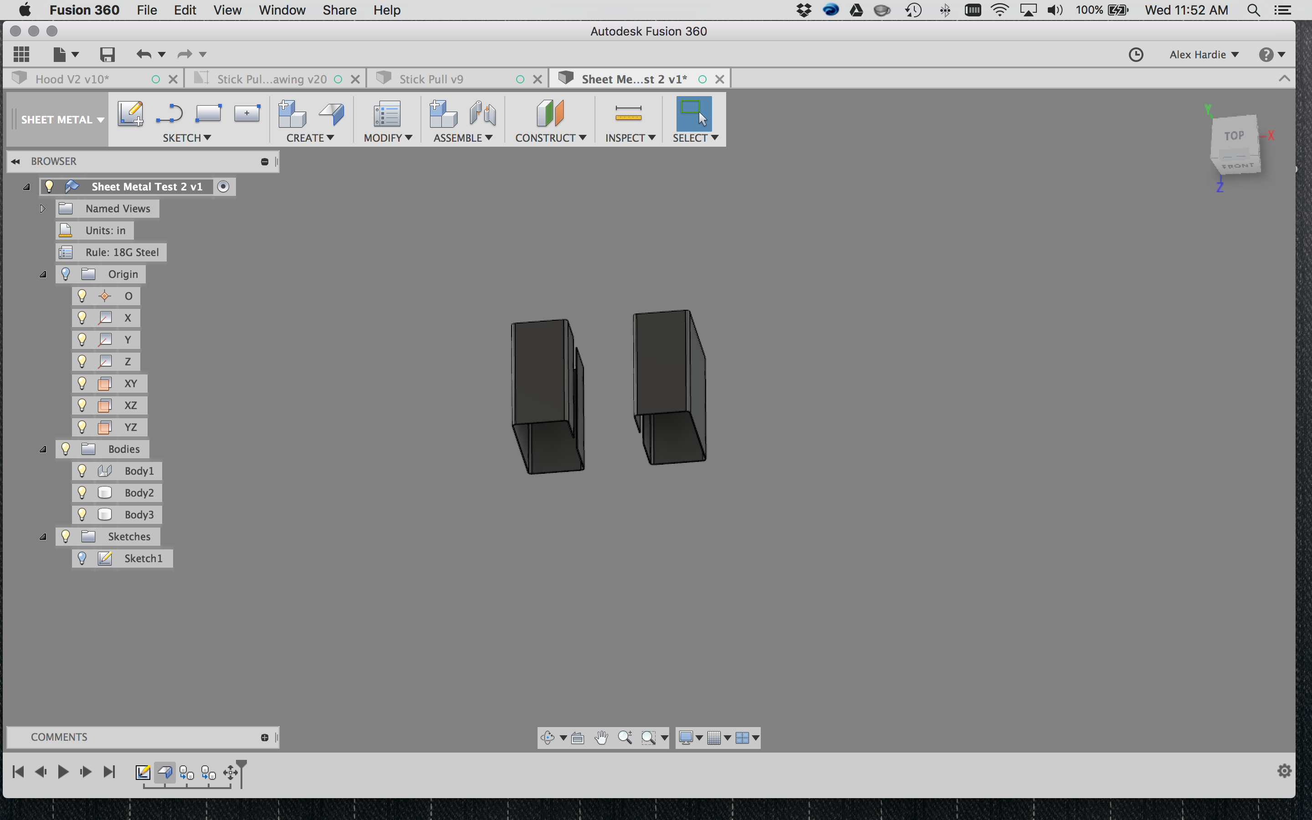Toggle visibility of the XY plane
Viewport: 1312px width, 820px height.
click(82, 384)
